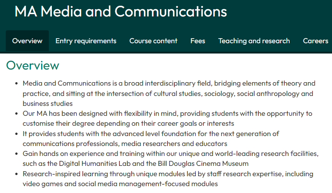Click the bullet beside 'It provides students'
The image size is (332, 193).
[x=16, y=134]
